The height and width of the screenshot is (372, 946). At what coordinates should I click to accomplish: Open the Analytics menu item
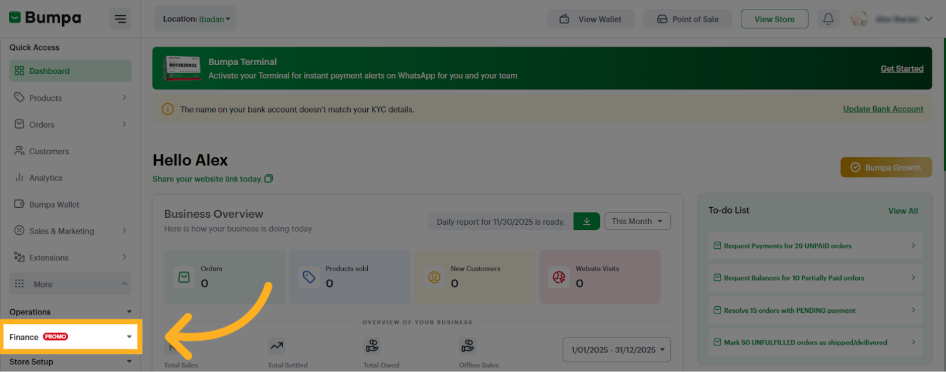[70, 178]
